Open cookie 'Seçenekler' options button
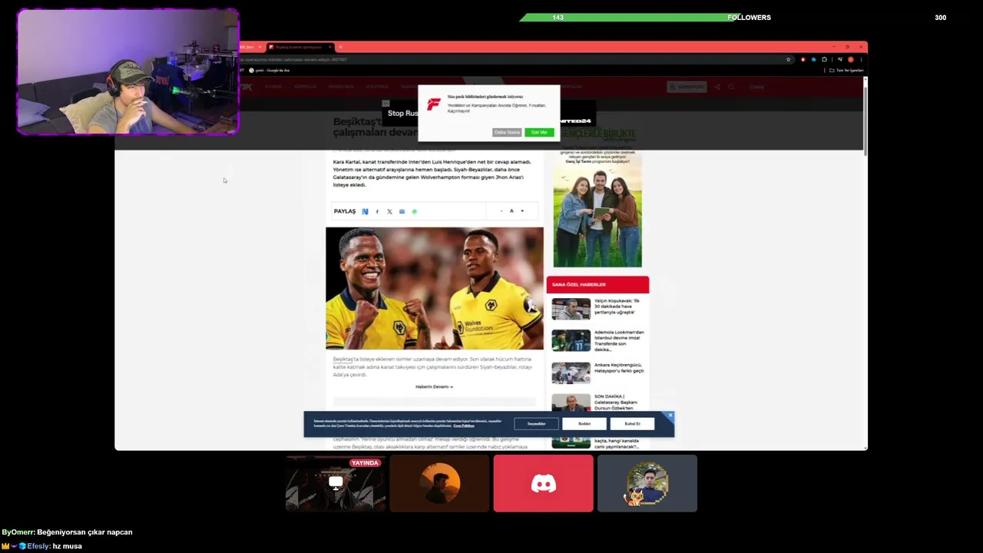Viewport: 983px width, 553px height. coord(536,423)
